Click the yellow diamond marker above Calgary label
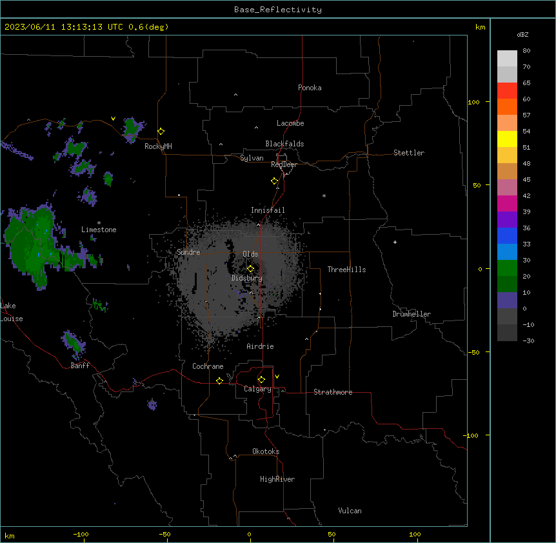Viewport: 556px width, 543px height. [x=261, y=380]
